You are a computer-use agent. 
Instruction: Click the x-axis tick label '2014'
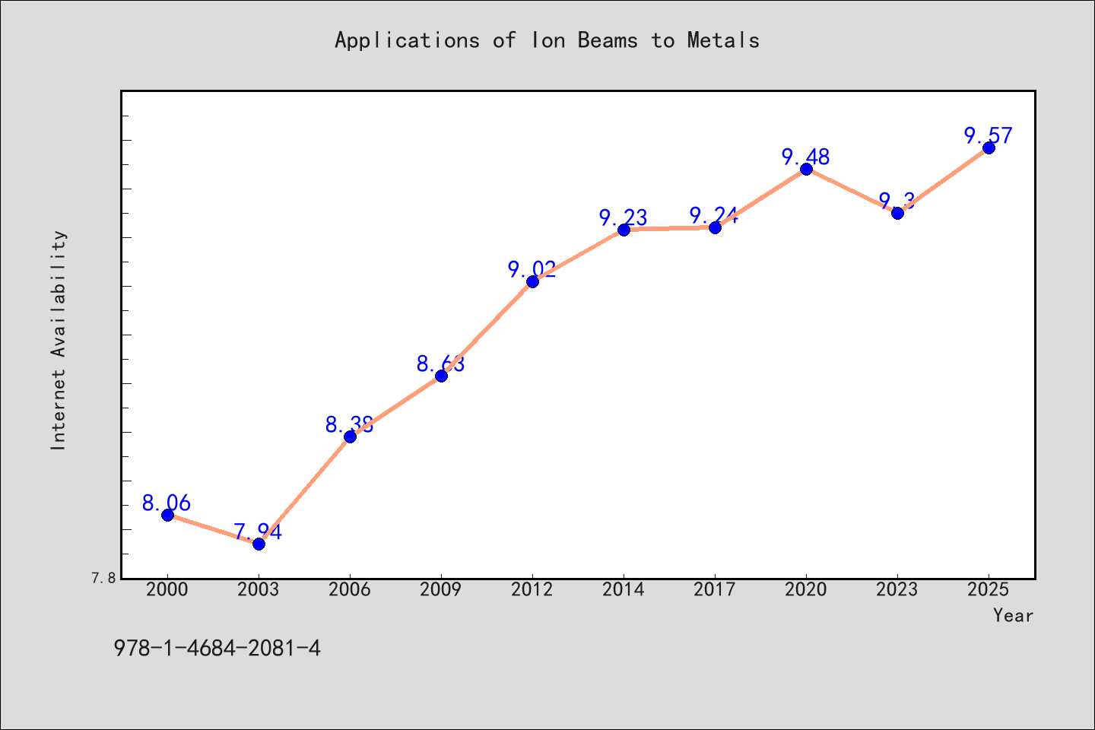click(624, 589)
